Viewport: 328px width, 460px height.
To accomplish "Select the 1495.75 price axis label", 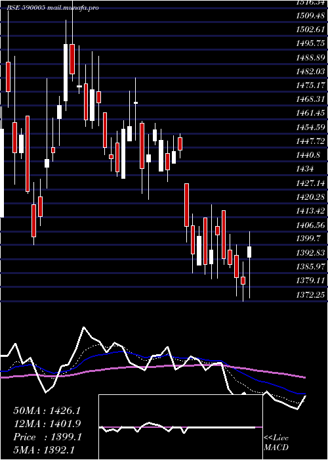I will pyautogui.click(x=310, y=43).
